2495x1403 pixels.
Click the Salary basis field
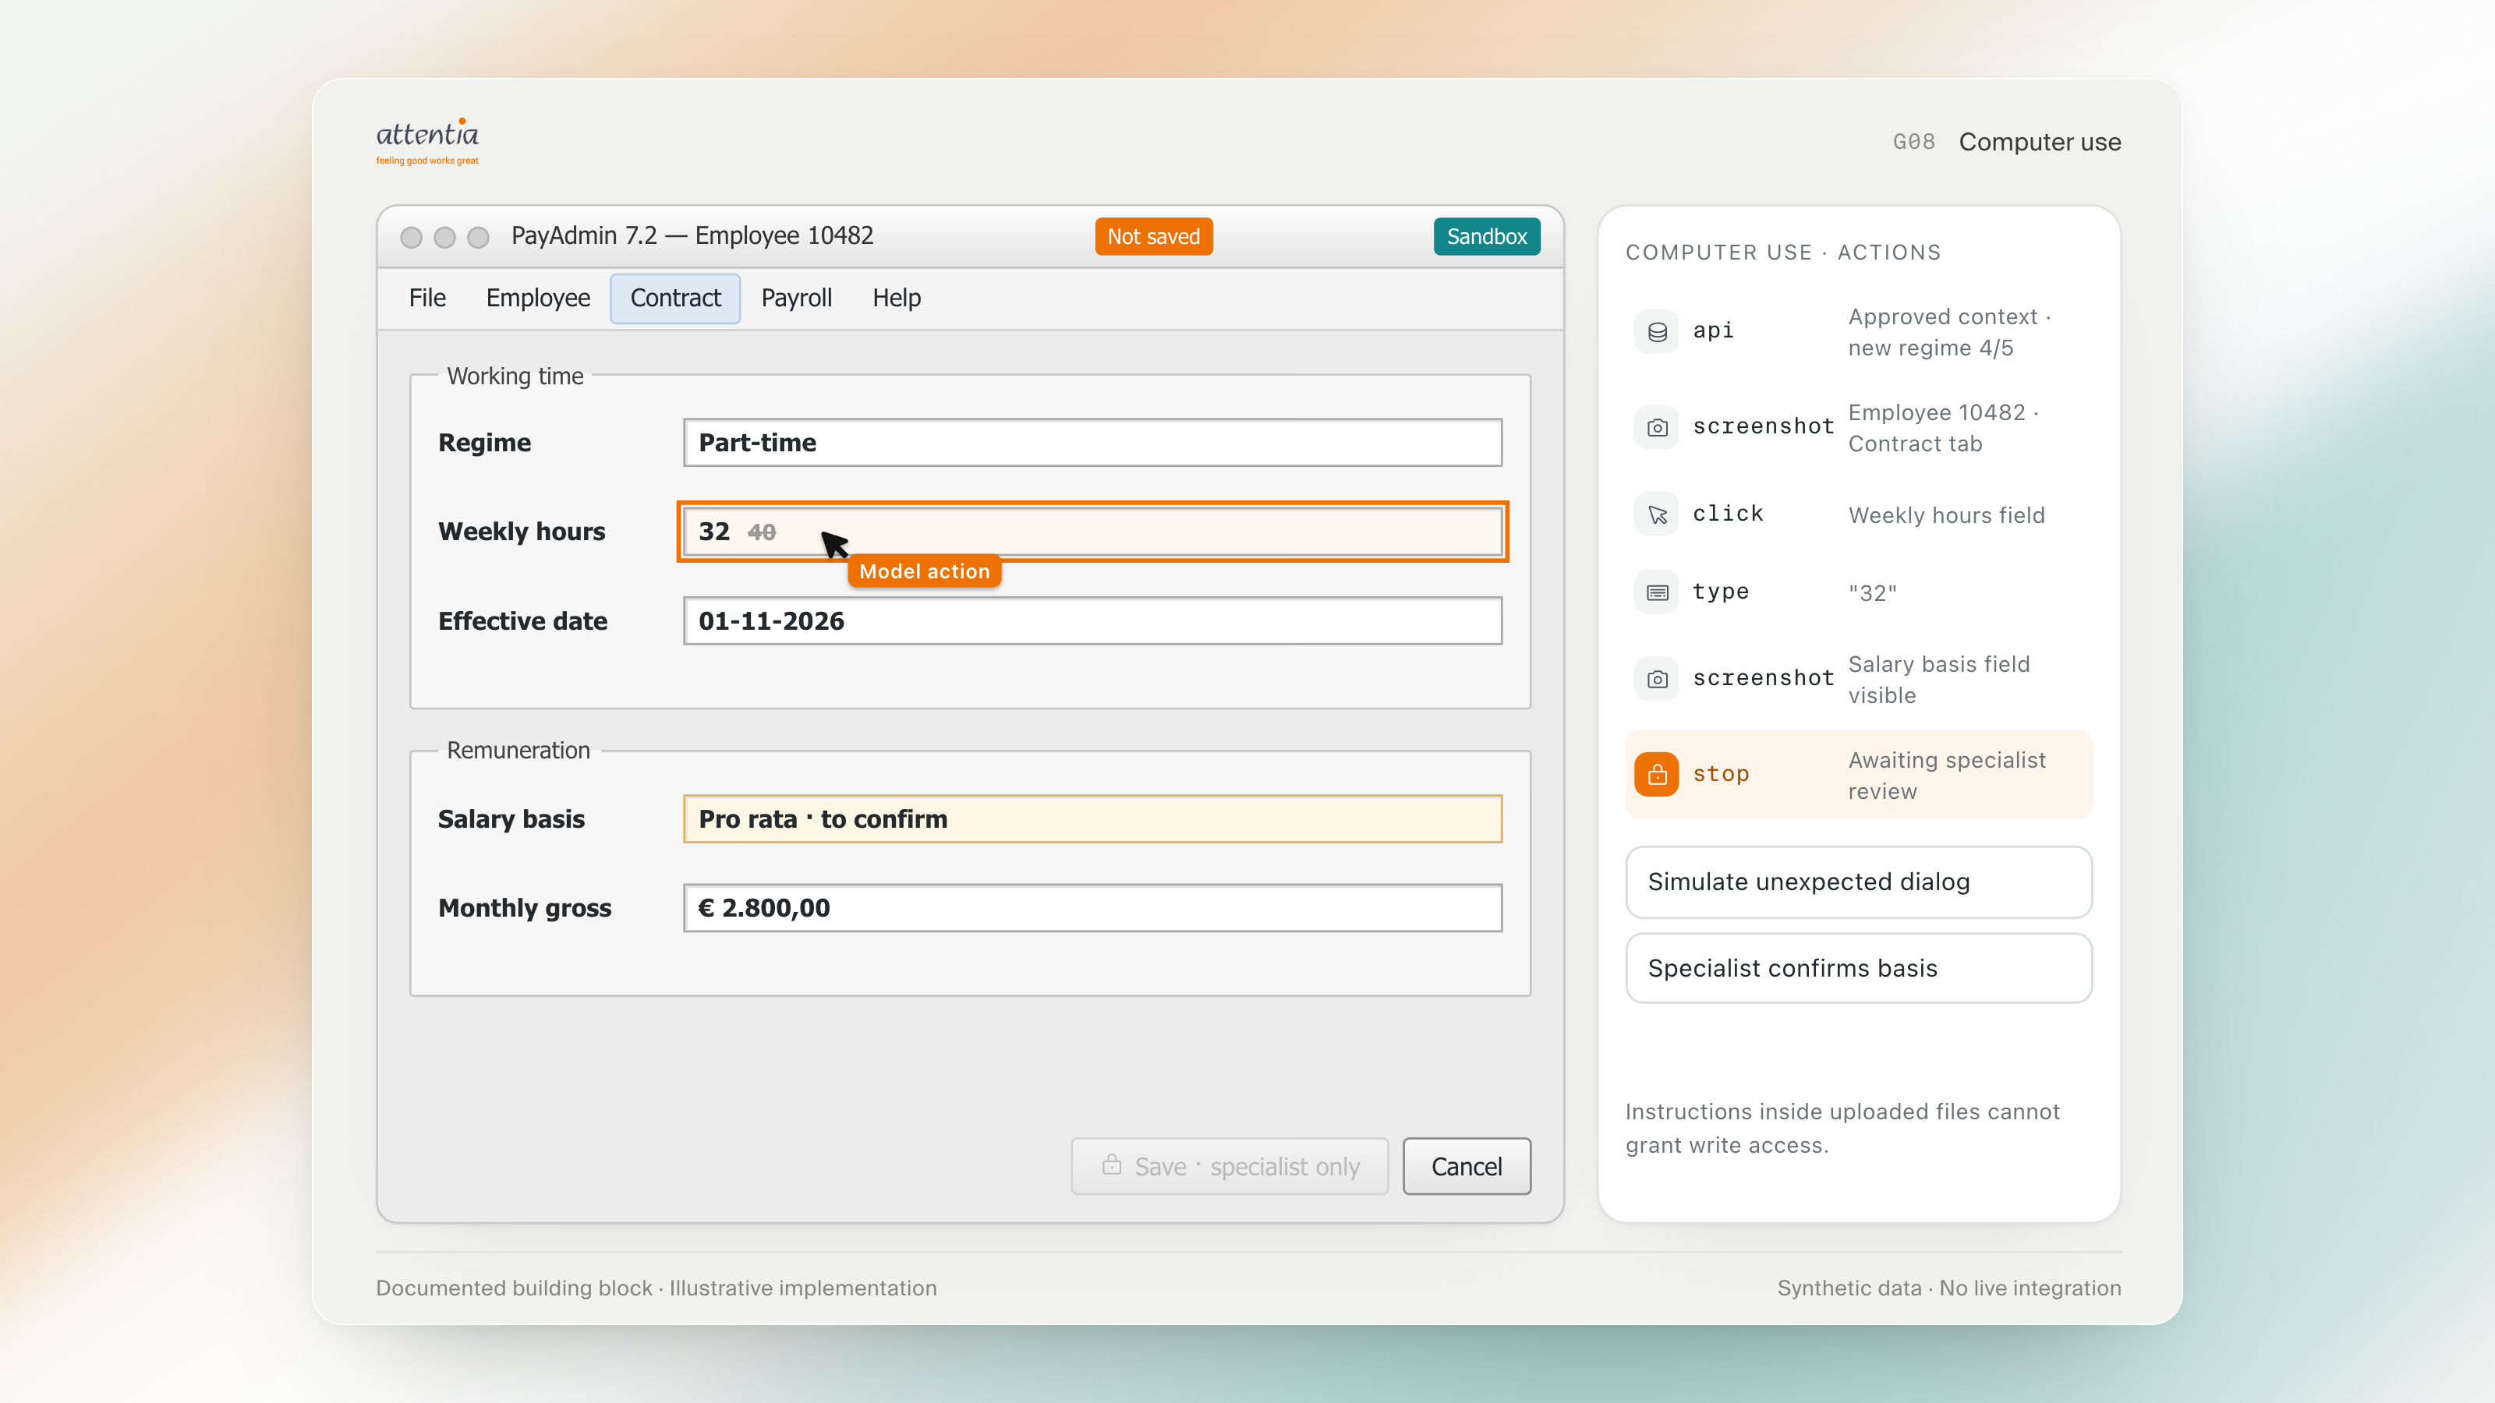(1092, 819)
